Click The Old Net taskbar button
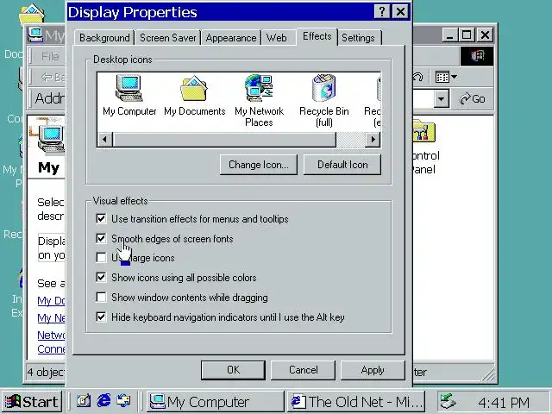Viewport: 552px width, 414px height. (x=356, y=402)
